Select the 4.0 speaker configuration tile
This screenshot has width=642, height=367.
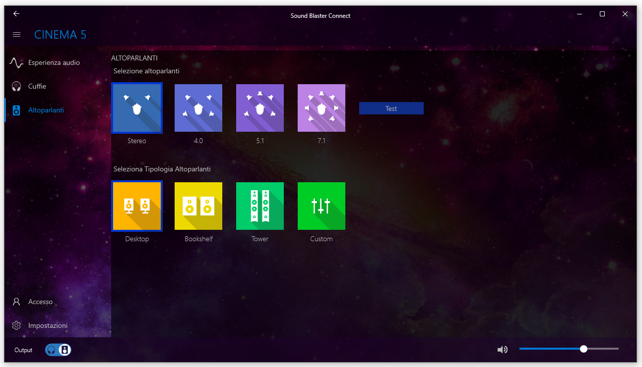click(198, 108)
